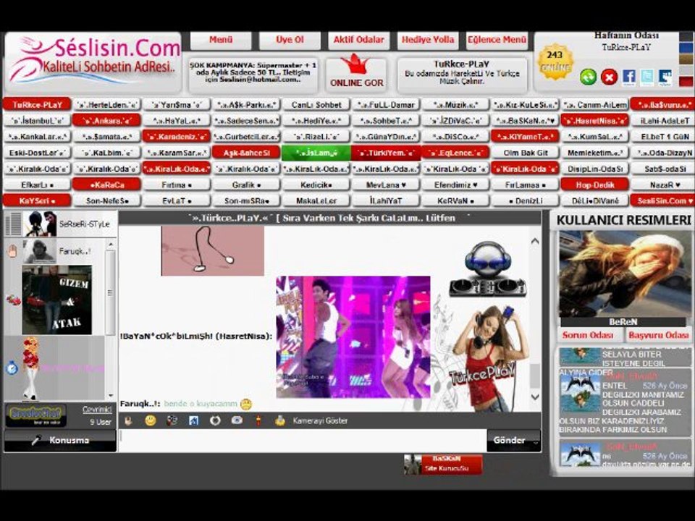Viewport: 695px width, 521px height.
Task: Open the Twitter share icon
Action: (646, 77)
